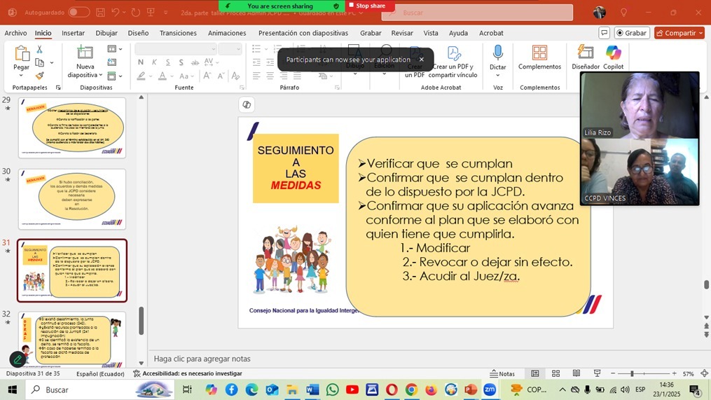
Task: Switch to Slide Sorter view icon
Action: point(555,373)
